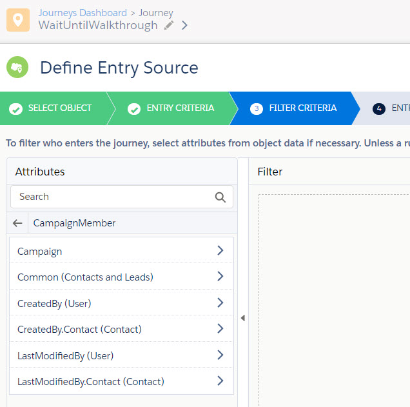Select the Filter Criteria step

[293, 108]
